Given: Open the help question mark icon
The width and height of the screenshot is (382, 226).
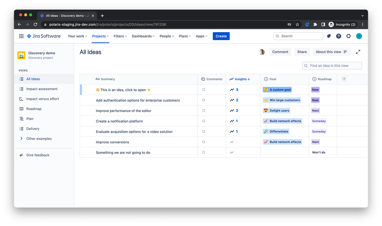Looking at the screenshot, I should tap(339, 36).
